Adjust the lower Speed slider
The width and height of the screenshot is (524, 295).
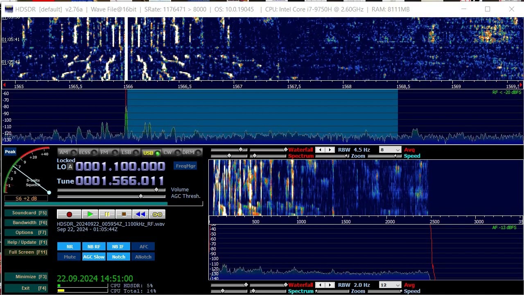[385, 291]
